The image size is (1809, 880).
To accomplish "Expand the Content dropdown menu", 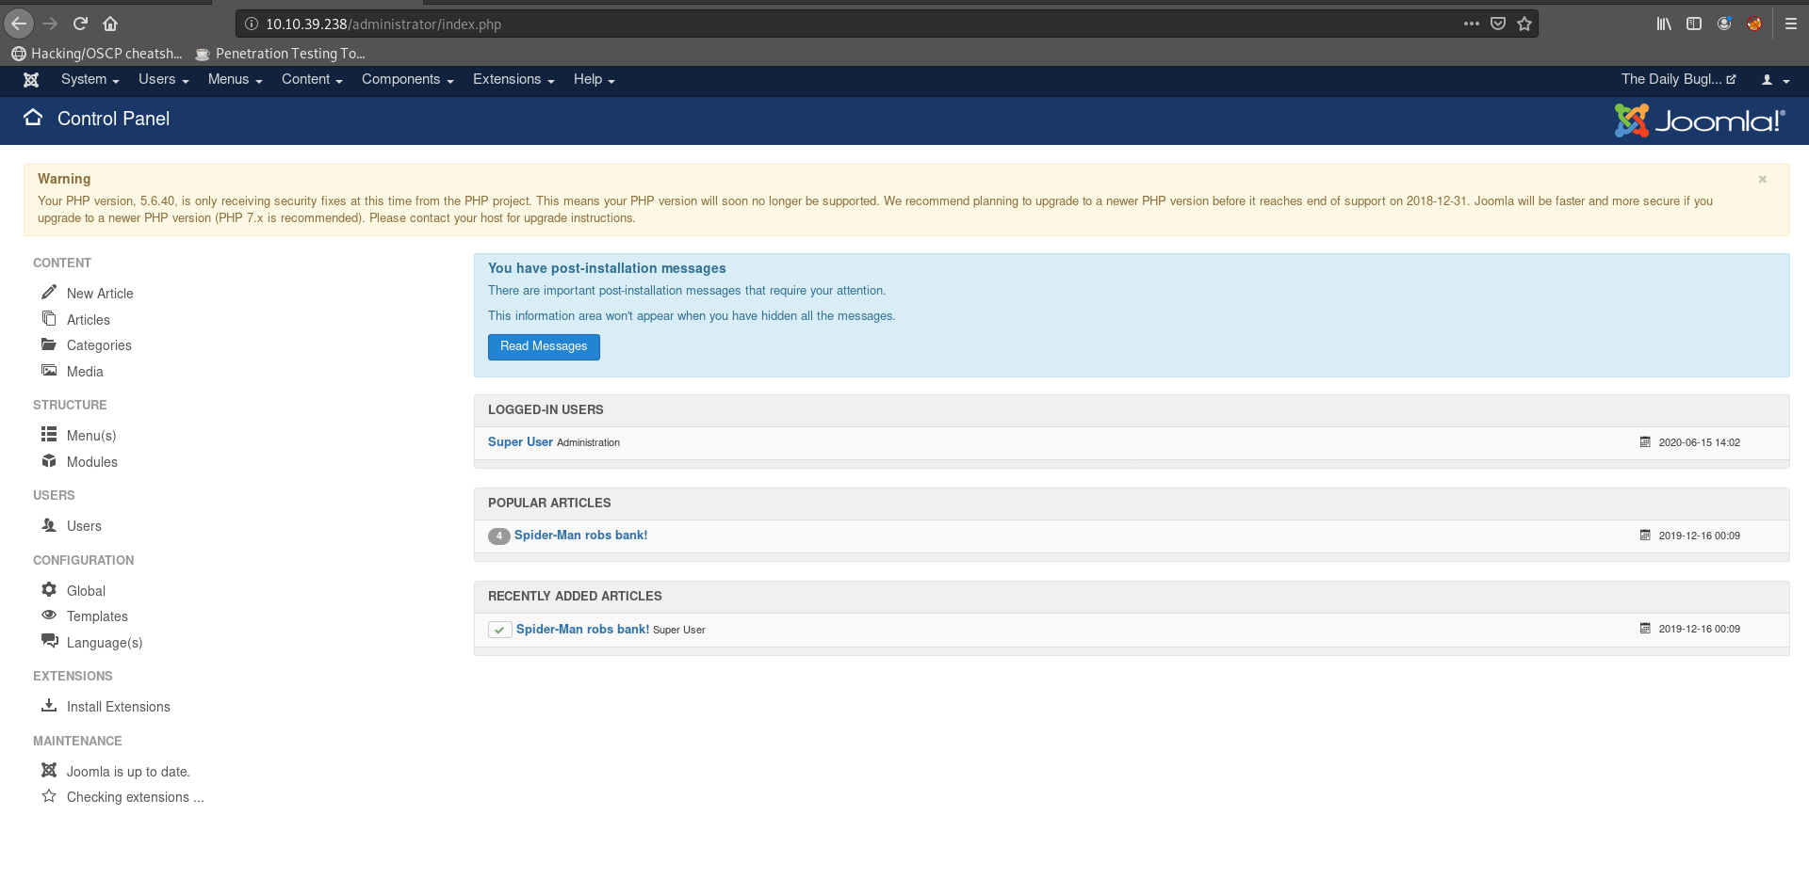I will click(x=312, y=80).
